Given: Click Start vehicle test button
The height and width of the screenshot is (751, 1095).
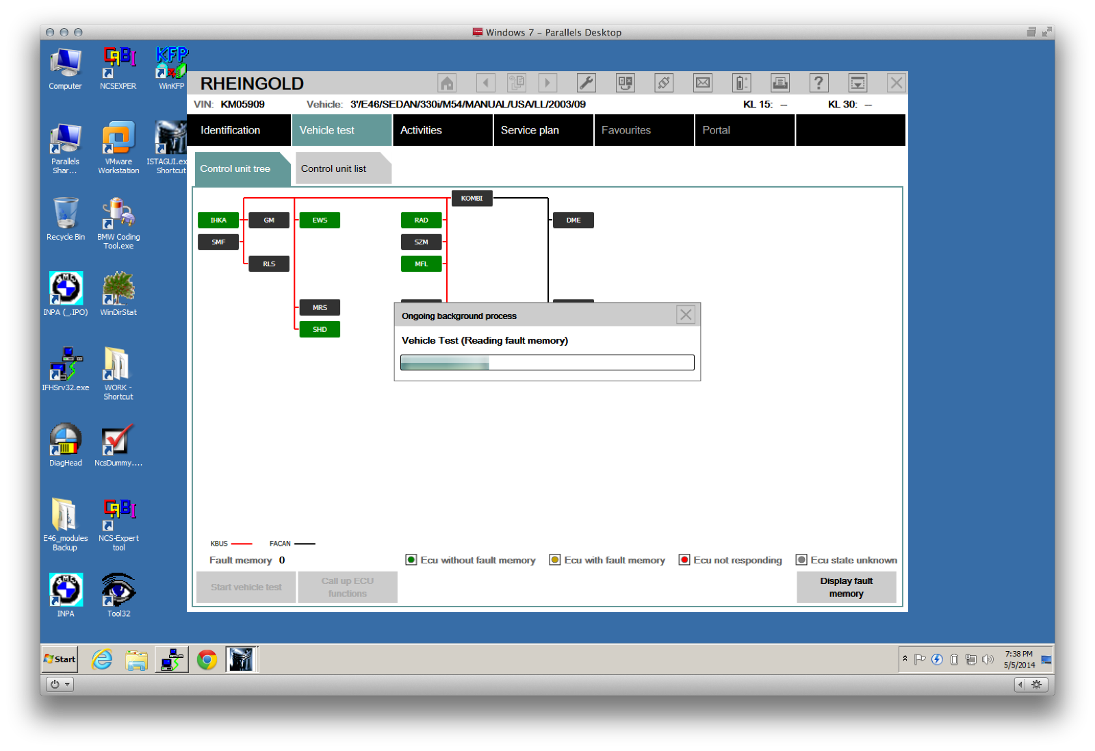Looking at the screenshot, I should click(x=246, y=587).
